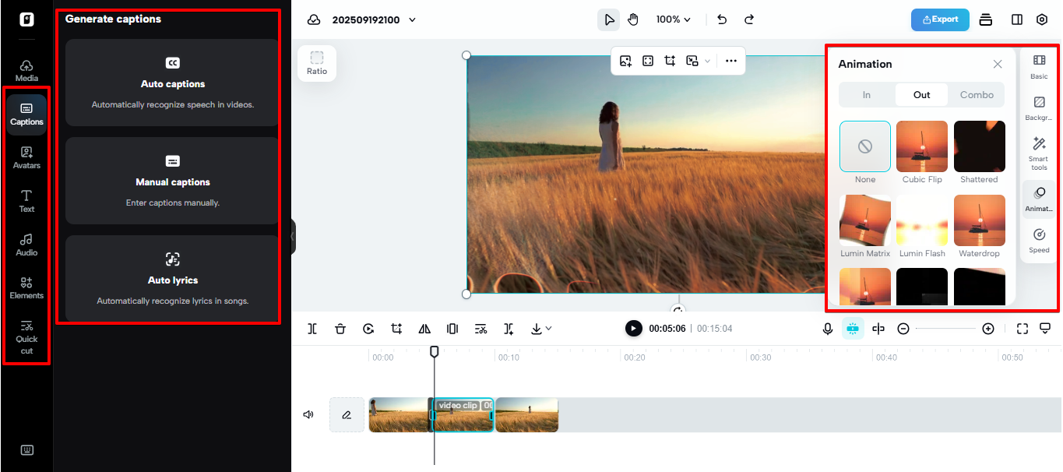The height and width of the screenshot is (472, 1063).
Task: Mute the video track audio
Action: (308, 415)
